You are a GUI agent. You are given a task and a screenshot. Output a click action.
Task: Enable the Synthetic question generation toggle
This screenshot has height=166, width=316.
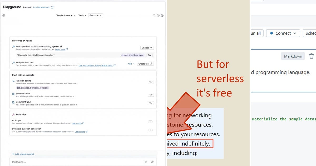(x=150, y=130)
